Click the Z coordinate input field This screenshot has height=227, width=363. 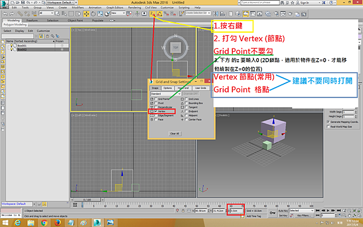pos(237,211)
